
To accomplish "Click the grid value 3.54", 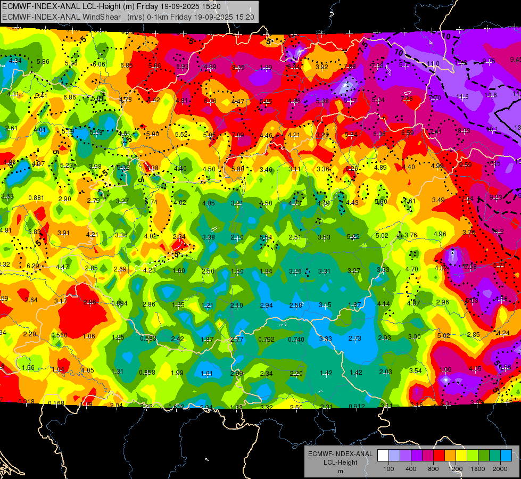I will pyautogui.click(x=415, y=370).
